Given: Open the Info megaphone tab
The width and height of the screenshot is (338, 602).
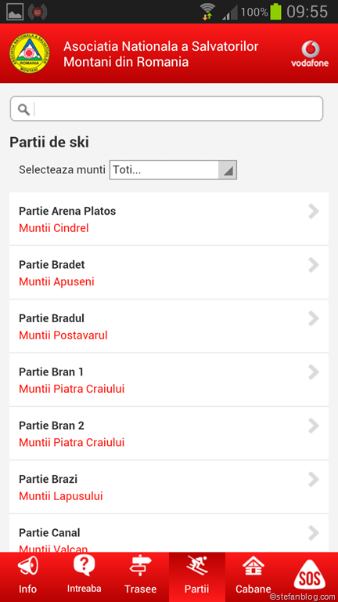Looking at the screenshot, I should [x=28, y=577].
